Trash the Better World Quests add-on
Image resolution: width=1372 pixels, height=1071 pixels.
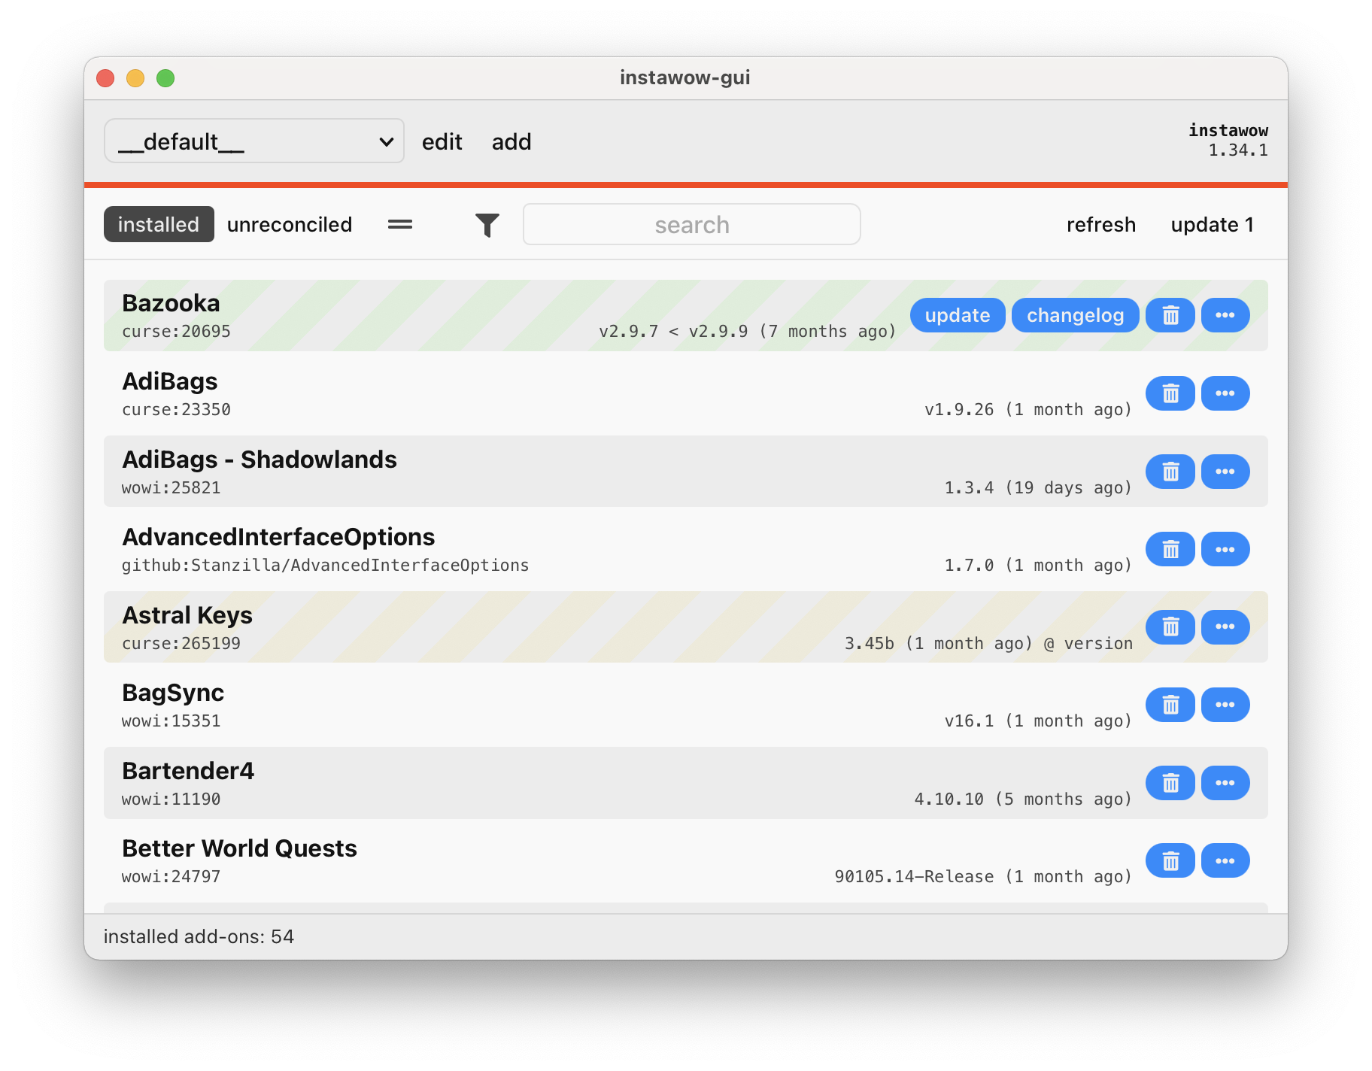[1170, 860]
